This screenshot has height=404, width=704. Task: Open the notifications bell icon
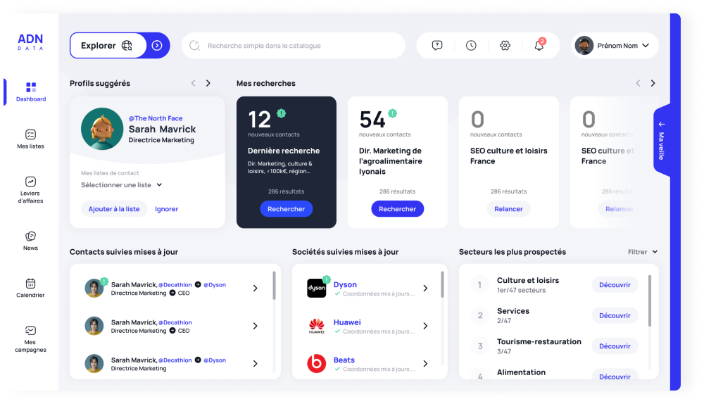(539, 46)
